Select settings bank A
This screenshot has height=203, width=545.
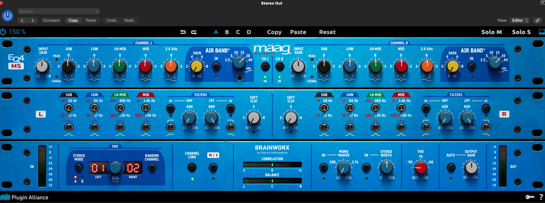(x=216, y=32)
